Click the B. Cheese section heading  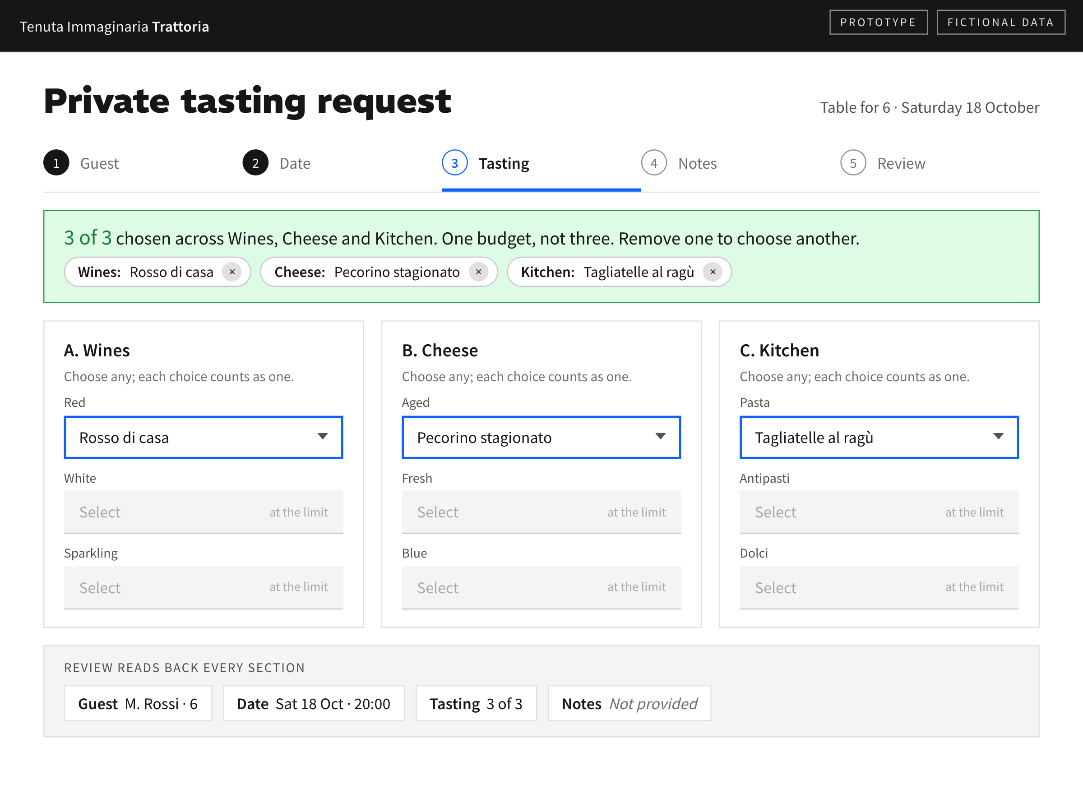440,351
